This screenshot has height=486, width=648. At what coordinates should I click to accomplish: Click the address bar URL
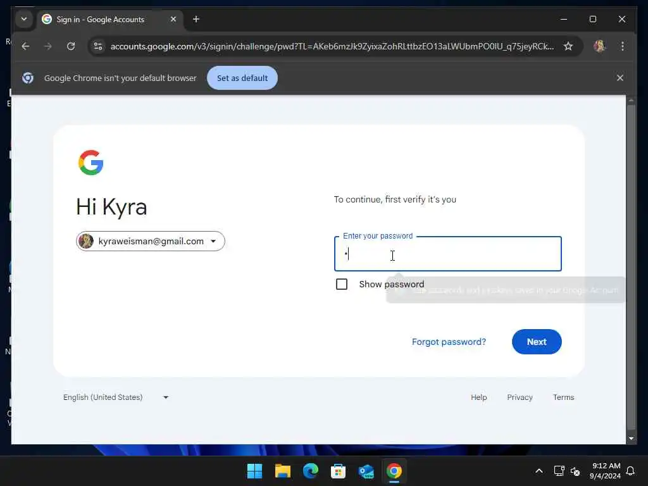pos(332,46)
